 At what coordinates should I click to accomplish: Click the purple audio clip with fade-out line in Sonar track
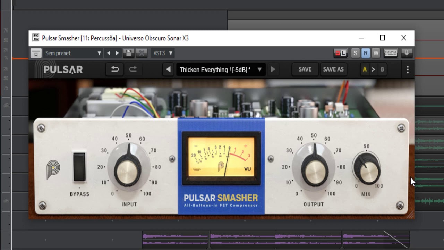tap(376, 240)
